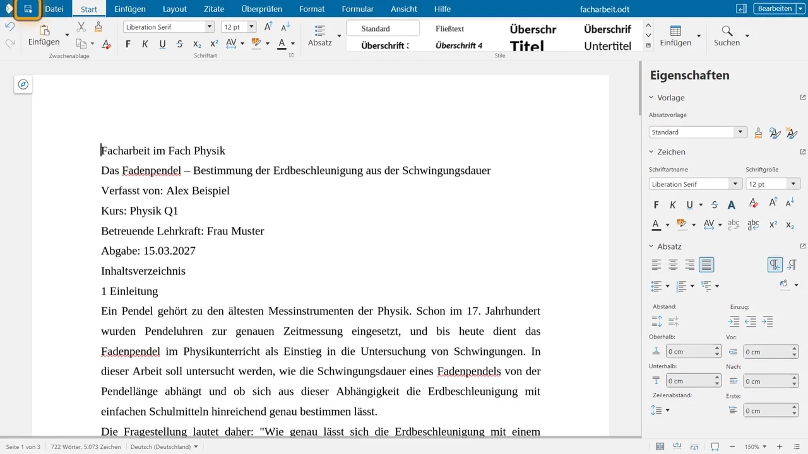Click unordered bullet list icon in sidebar
Viewport: 808px width, 454px height.
tap(656, 286)
